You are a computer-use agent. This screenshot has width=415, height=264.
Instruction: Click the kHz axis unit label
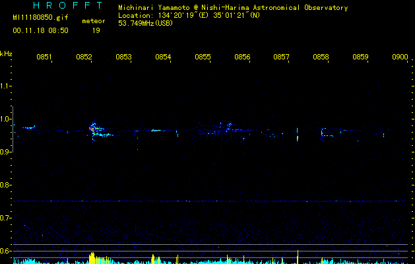(6, 54)
